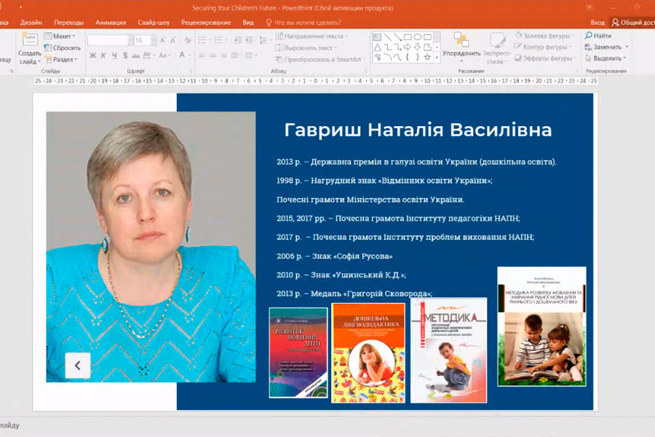Click the font size input box
Viewport: 655px width, 437px height.
[140, 41]
